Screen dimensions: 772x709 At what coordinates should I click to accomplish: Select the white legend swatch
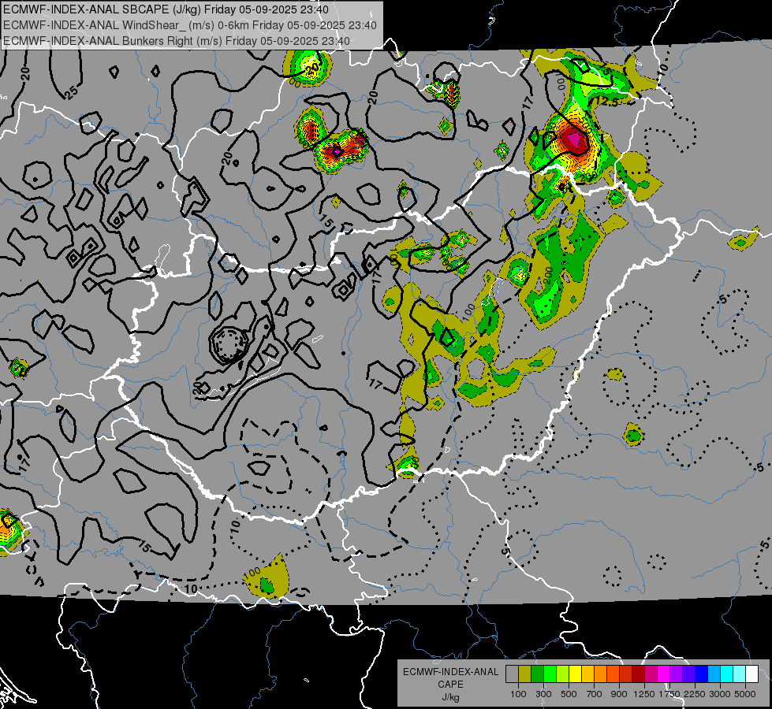(751, 674)
